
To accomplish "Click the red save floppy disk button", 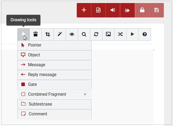I will tap(156, 10).
